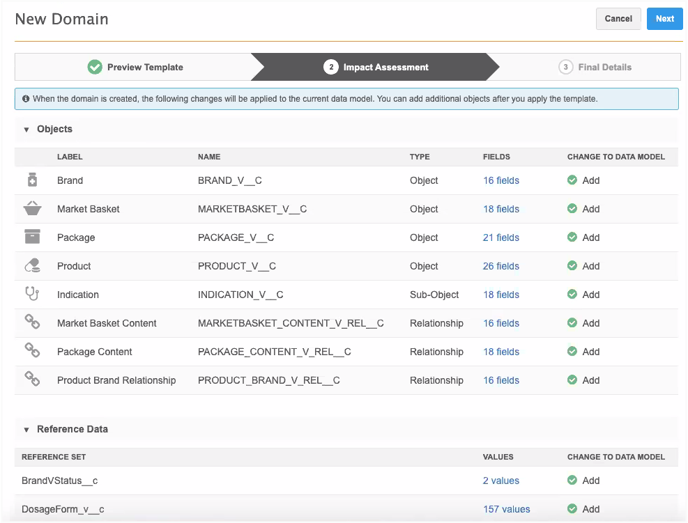Click the green check next to Brand Add

[572, 180]
